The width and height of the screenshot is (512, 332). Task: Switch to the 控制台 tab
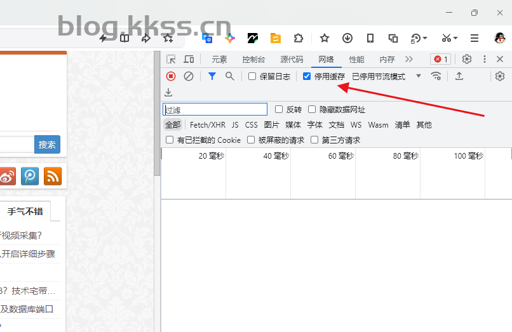[x=253, y=59]
